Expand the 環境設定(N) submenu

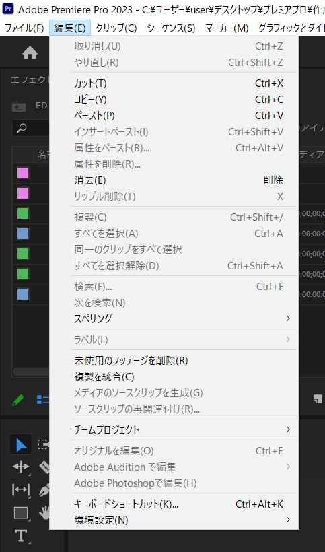(x=174, y=520)
